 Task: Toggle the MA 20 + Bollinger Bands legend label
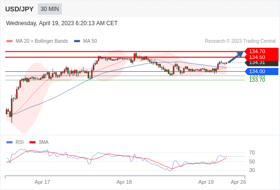(42, 41)
